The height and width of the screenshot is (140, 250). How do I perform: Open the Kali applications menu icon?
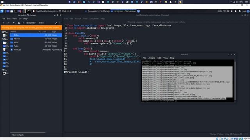pos(2,11)
